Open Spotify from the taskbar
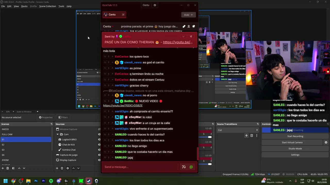Viewport: 330px width, 185px height. 51,181
